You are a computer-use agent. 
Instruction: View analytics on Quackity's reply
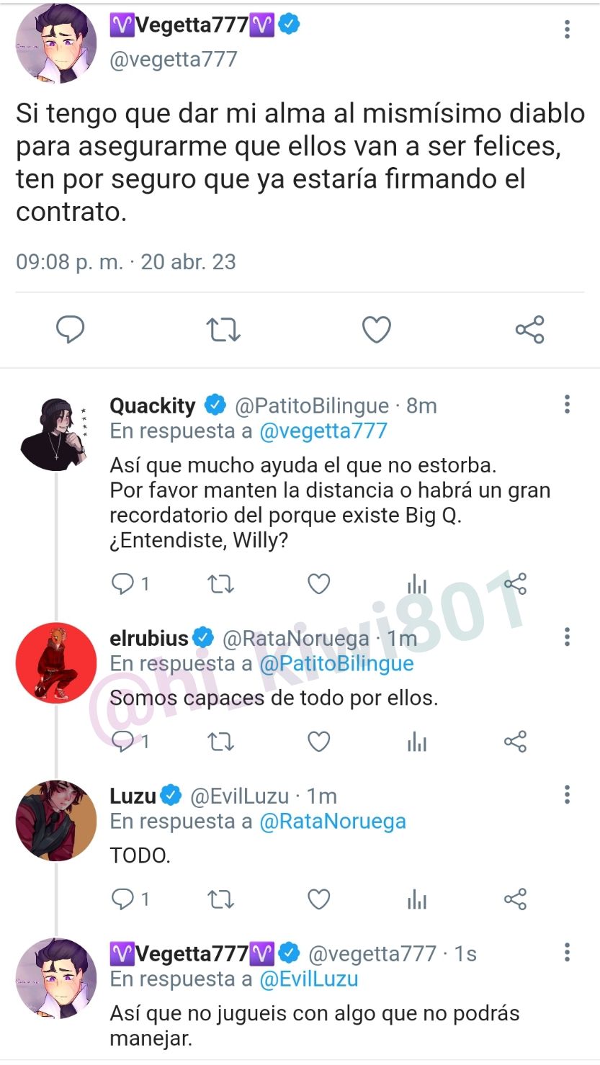coord(417,583)
